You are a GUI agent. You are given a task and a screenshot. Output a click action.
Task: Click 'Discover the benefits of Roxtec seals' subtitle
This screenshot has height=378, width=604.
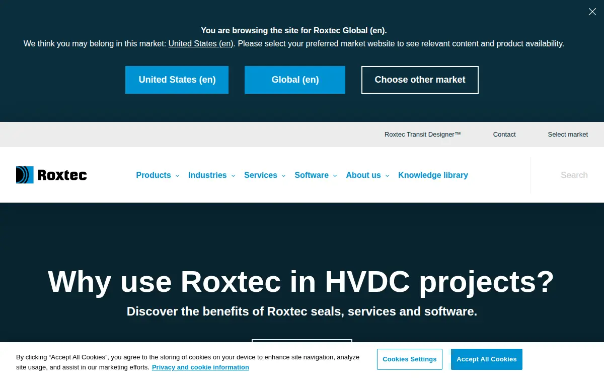[302, 311]
